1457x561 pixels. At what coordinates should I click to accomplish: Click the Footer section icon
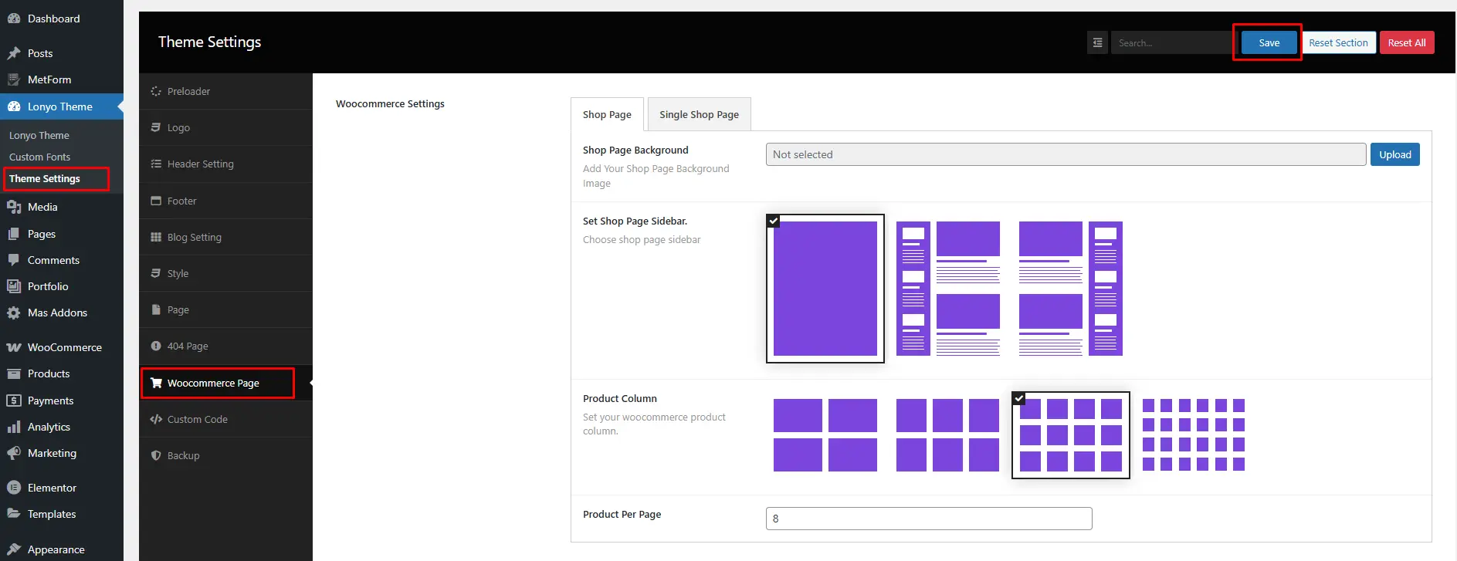pos(156,201)
